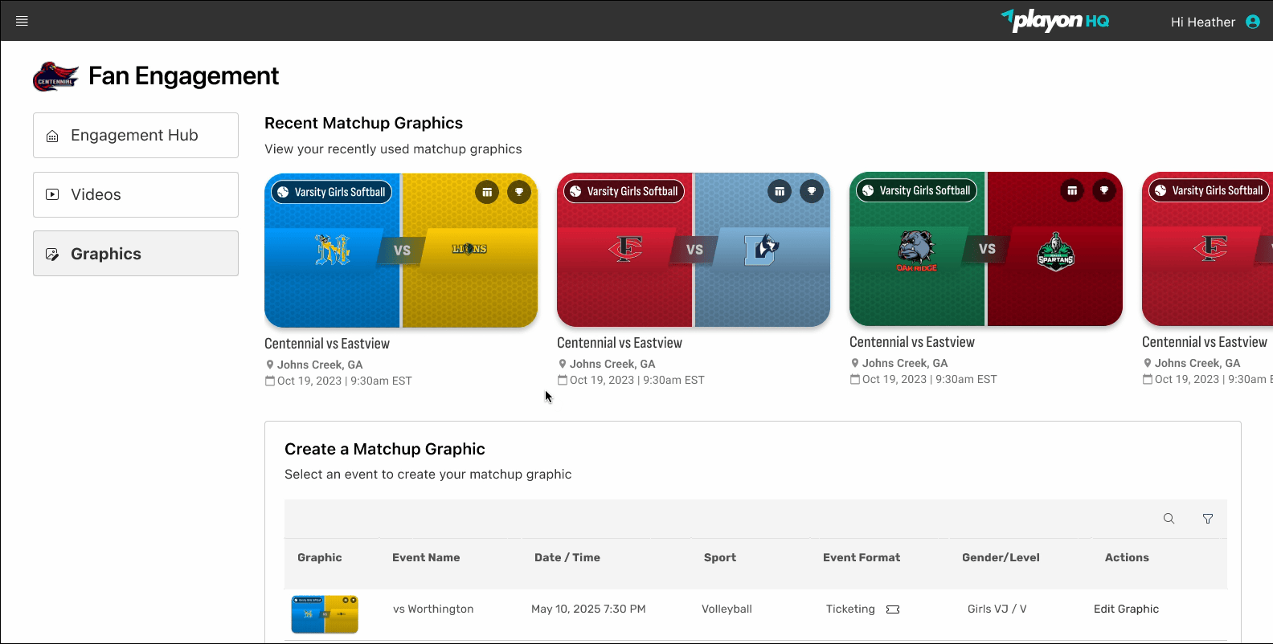1273x644 pixels.
Task: Go to Engagement Hub in sidebar
Action: 136,135
